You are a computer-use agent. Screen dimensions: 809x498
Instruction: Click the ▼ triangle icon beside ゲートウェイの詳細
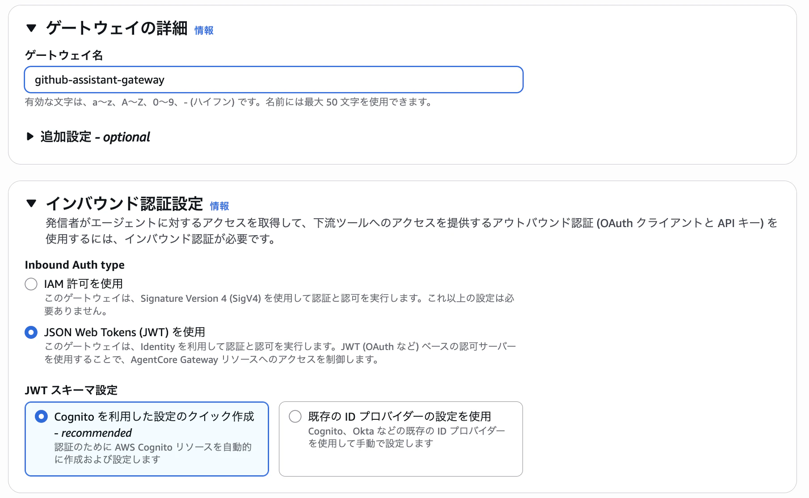pos(31,30)
